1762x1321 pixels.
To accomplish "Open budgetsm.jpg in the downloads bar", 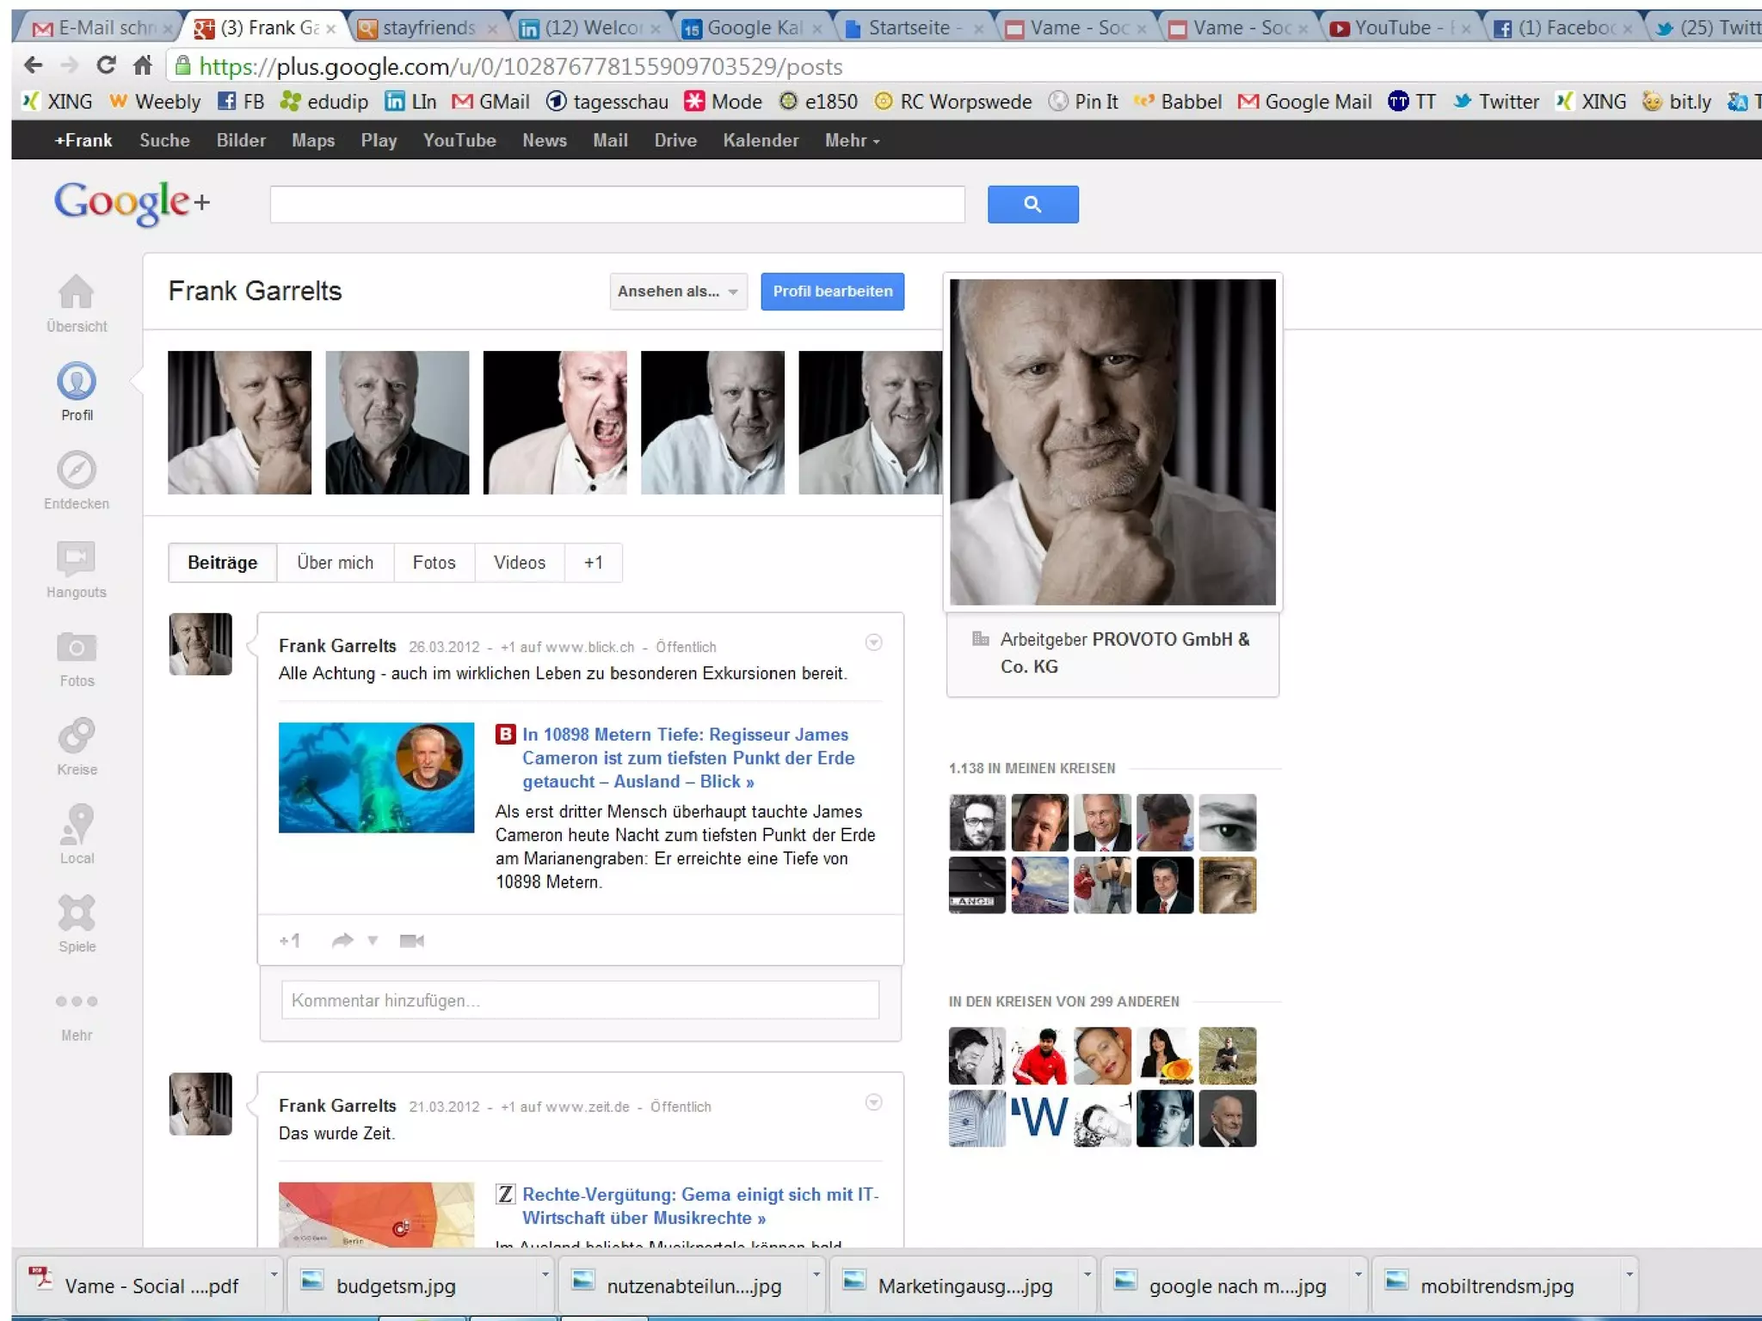I will pyautogui.click(x=396, y=1286).
